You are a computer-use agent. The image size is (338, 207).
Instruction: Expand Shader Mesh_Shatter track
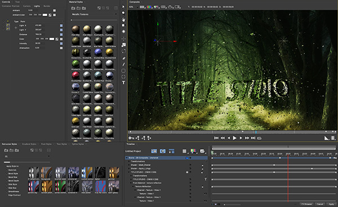tap(129, 165)
